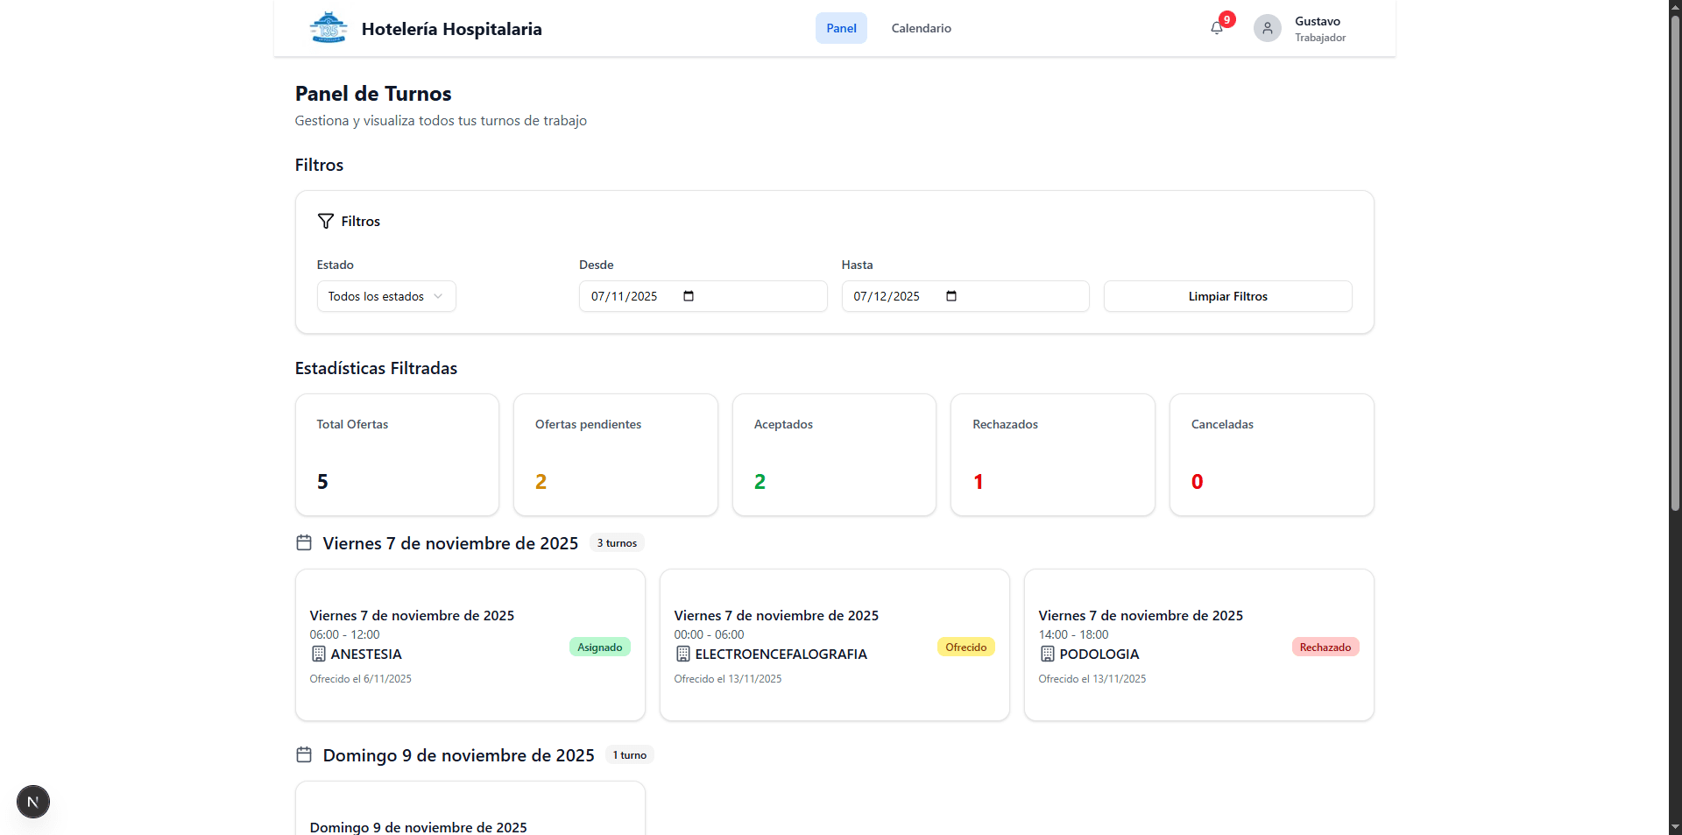Click the hospital logo icon

pyautogui.click(x=328, y=27)
